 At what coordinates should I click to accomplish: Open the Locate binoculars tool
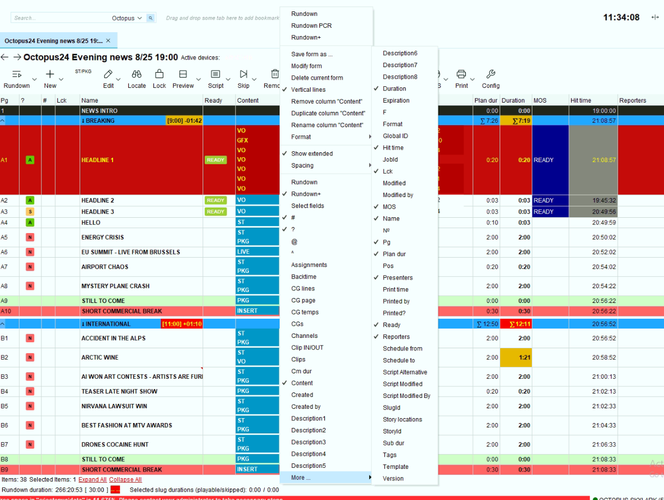[137, 74]
